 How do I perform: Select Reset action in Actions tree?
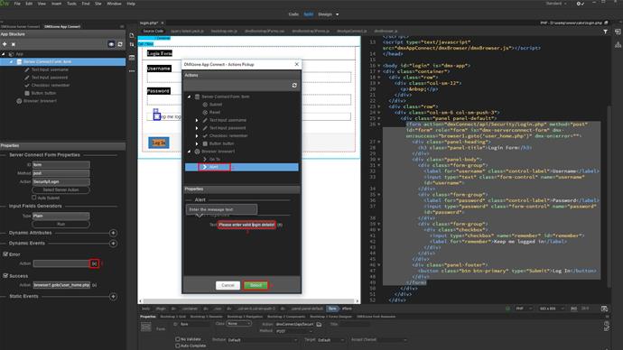click(x=215, y=112)
